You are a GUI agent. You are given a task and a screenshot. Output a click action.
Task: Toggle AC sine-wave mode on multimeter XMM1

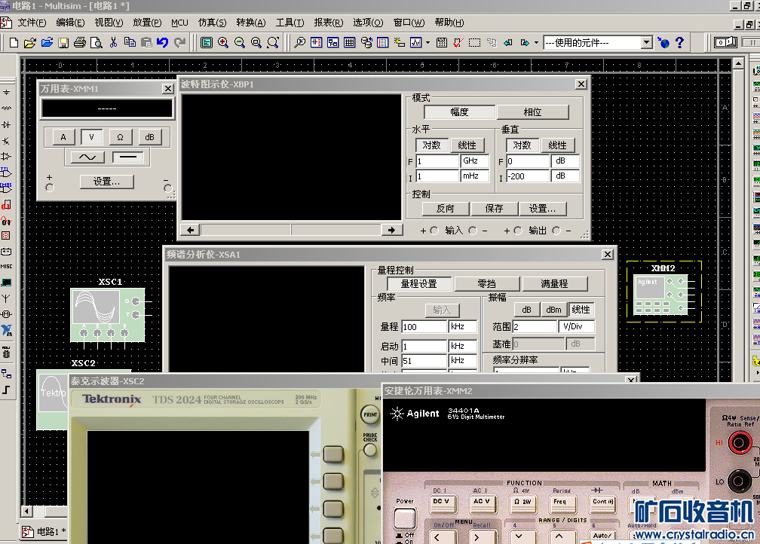[88, 157]
